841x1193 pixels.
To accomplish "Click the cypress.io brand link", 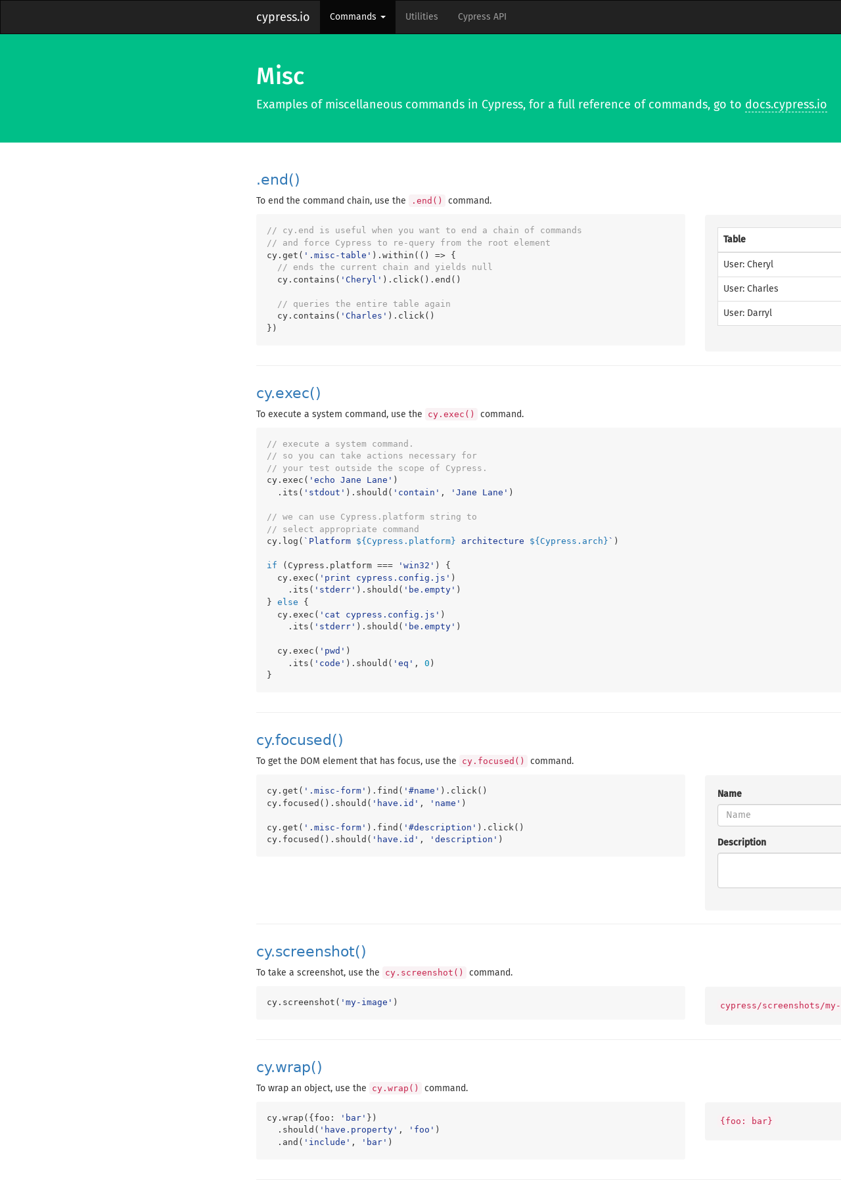I will click(283, 17).
